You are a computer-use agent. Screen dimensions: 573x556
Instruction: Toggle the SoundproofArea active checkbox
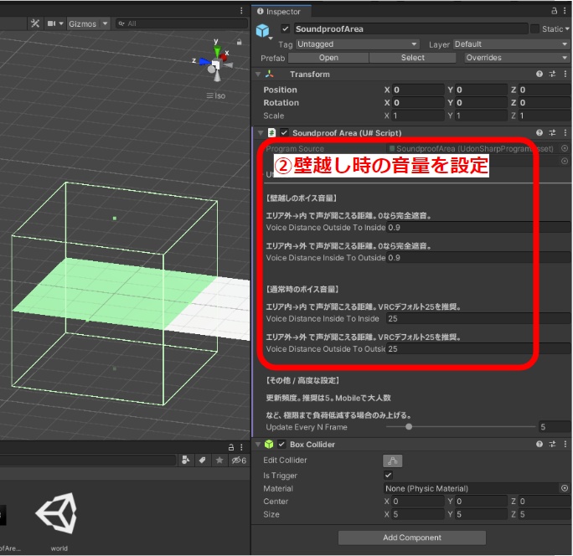[285, 28]
